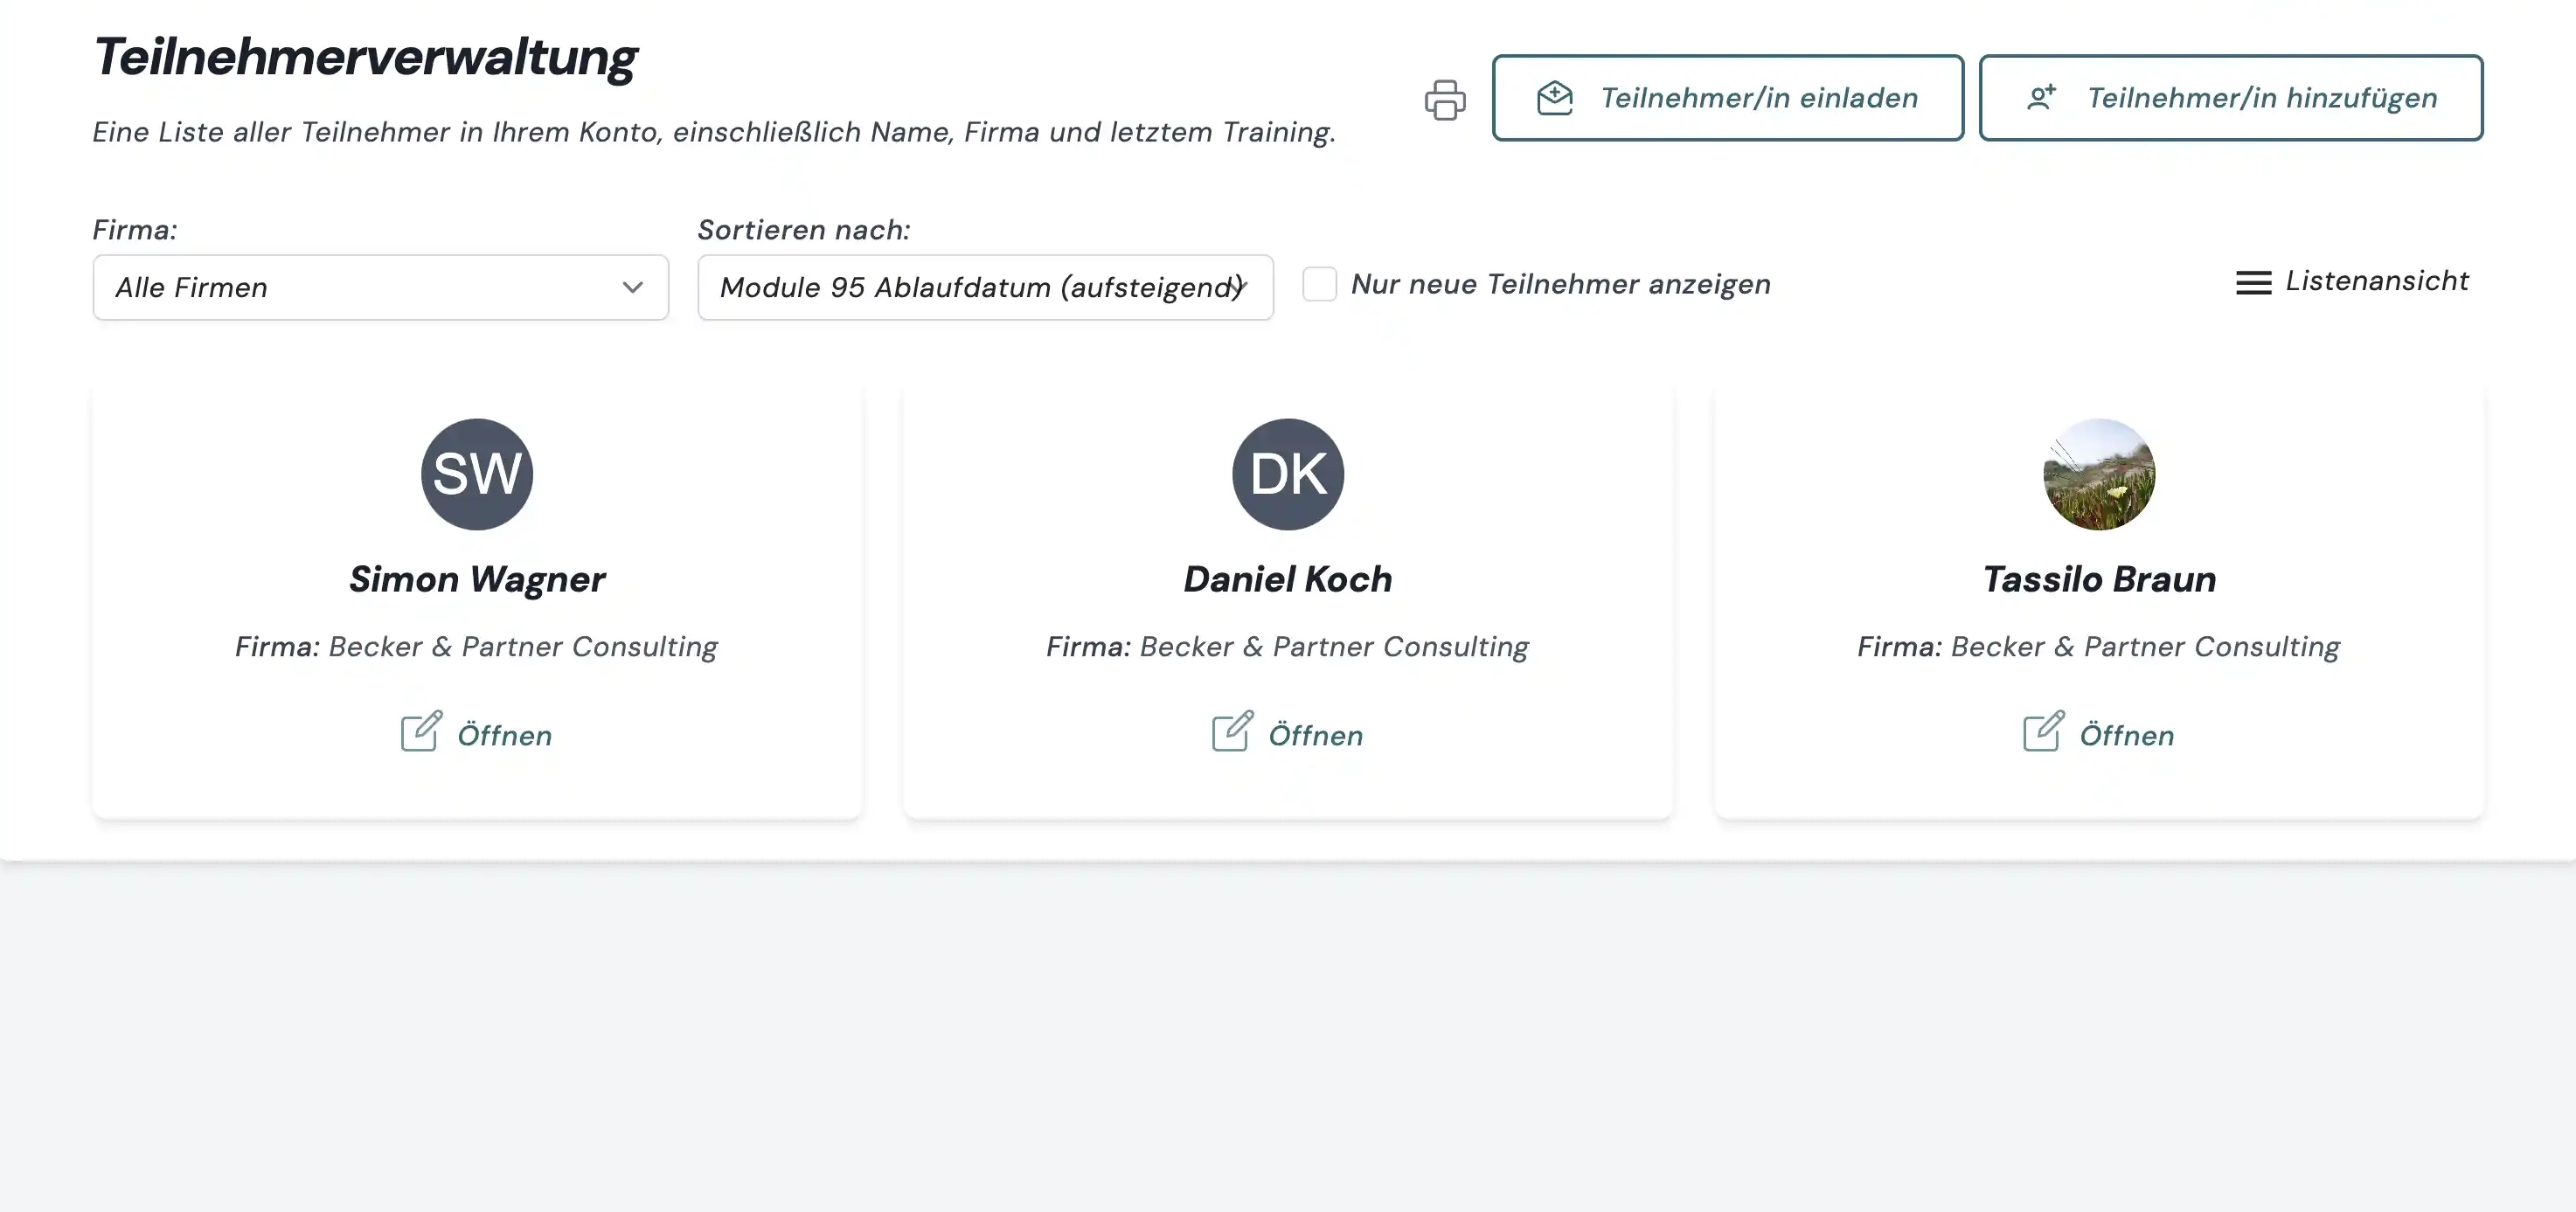The width and height of the screenshot is (2576, 1212).
Task: Click the Teilnehmer/in einladen button
Action: pos(1728,98)
